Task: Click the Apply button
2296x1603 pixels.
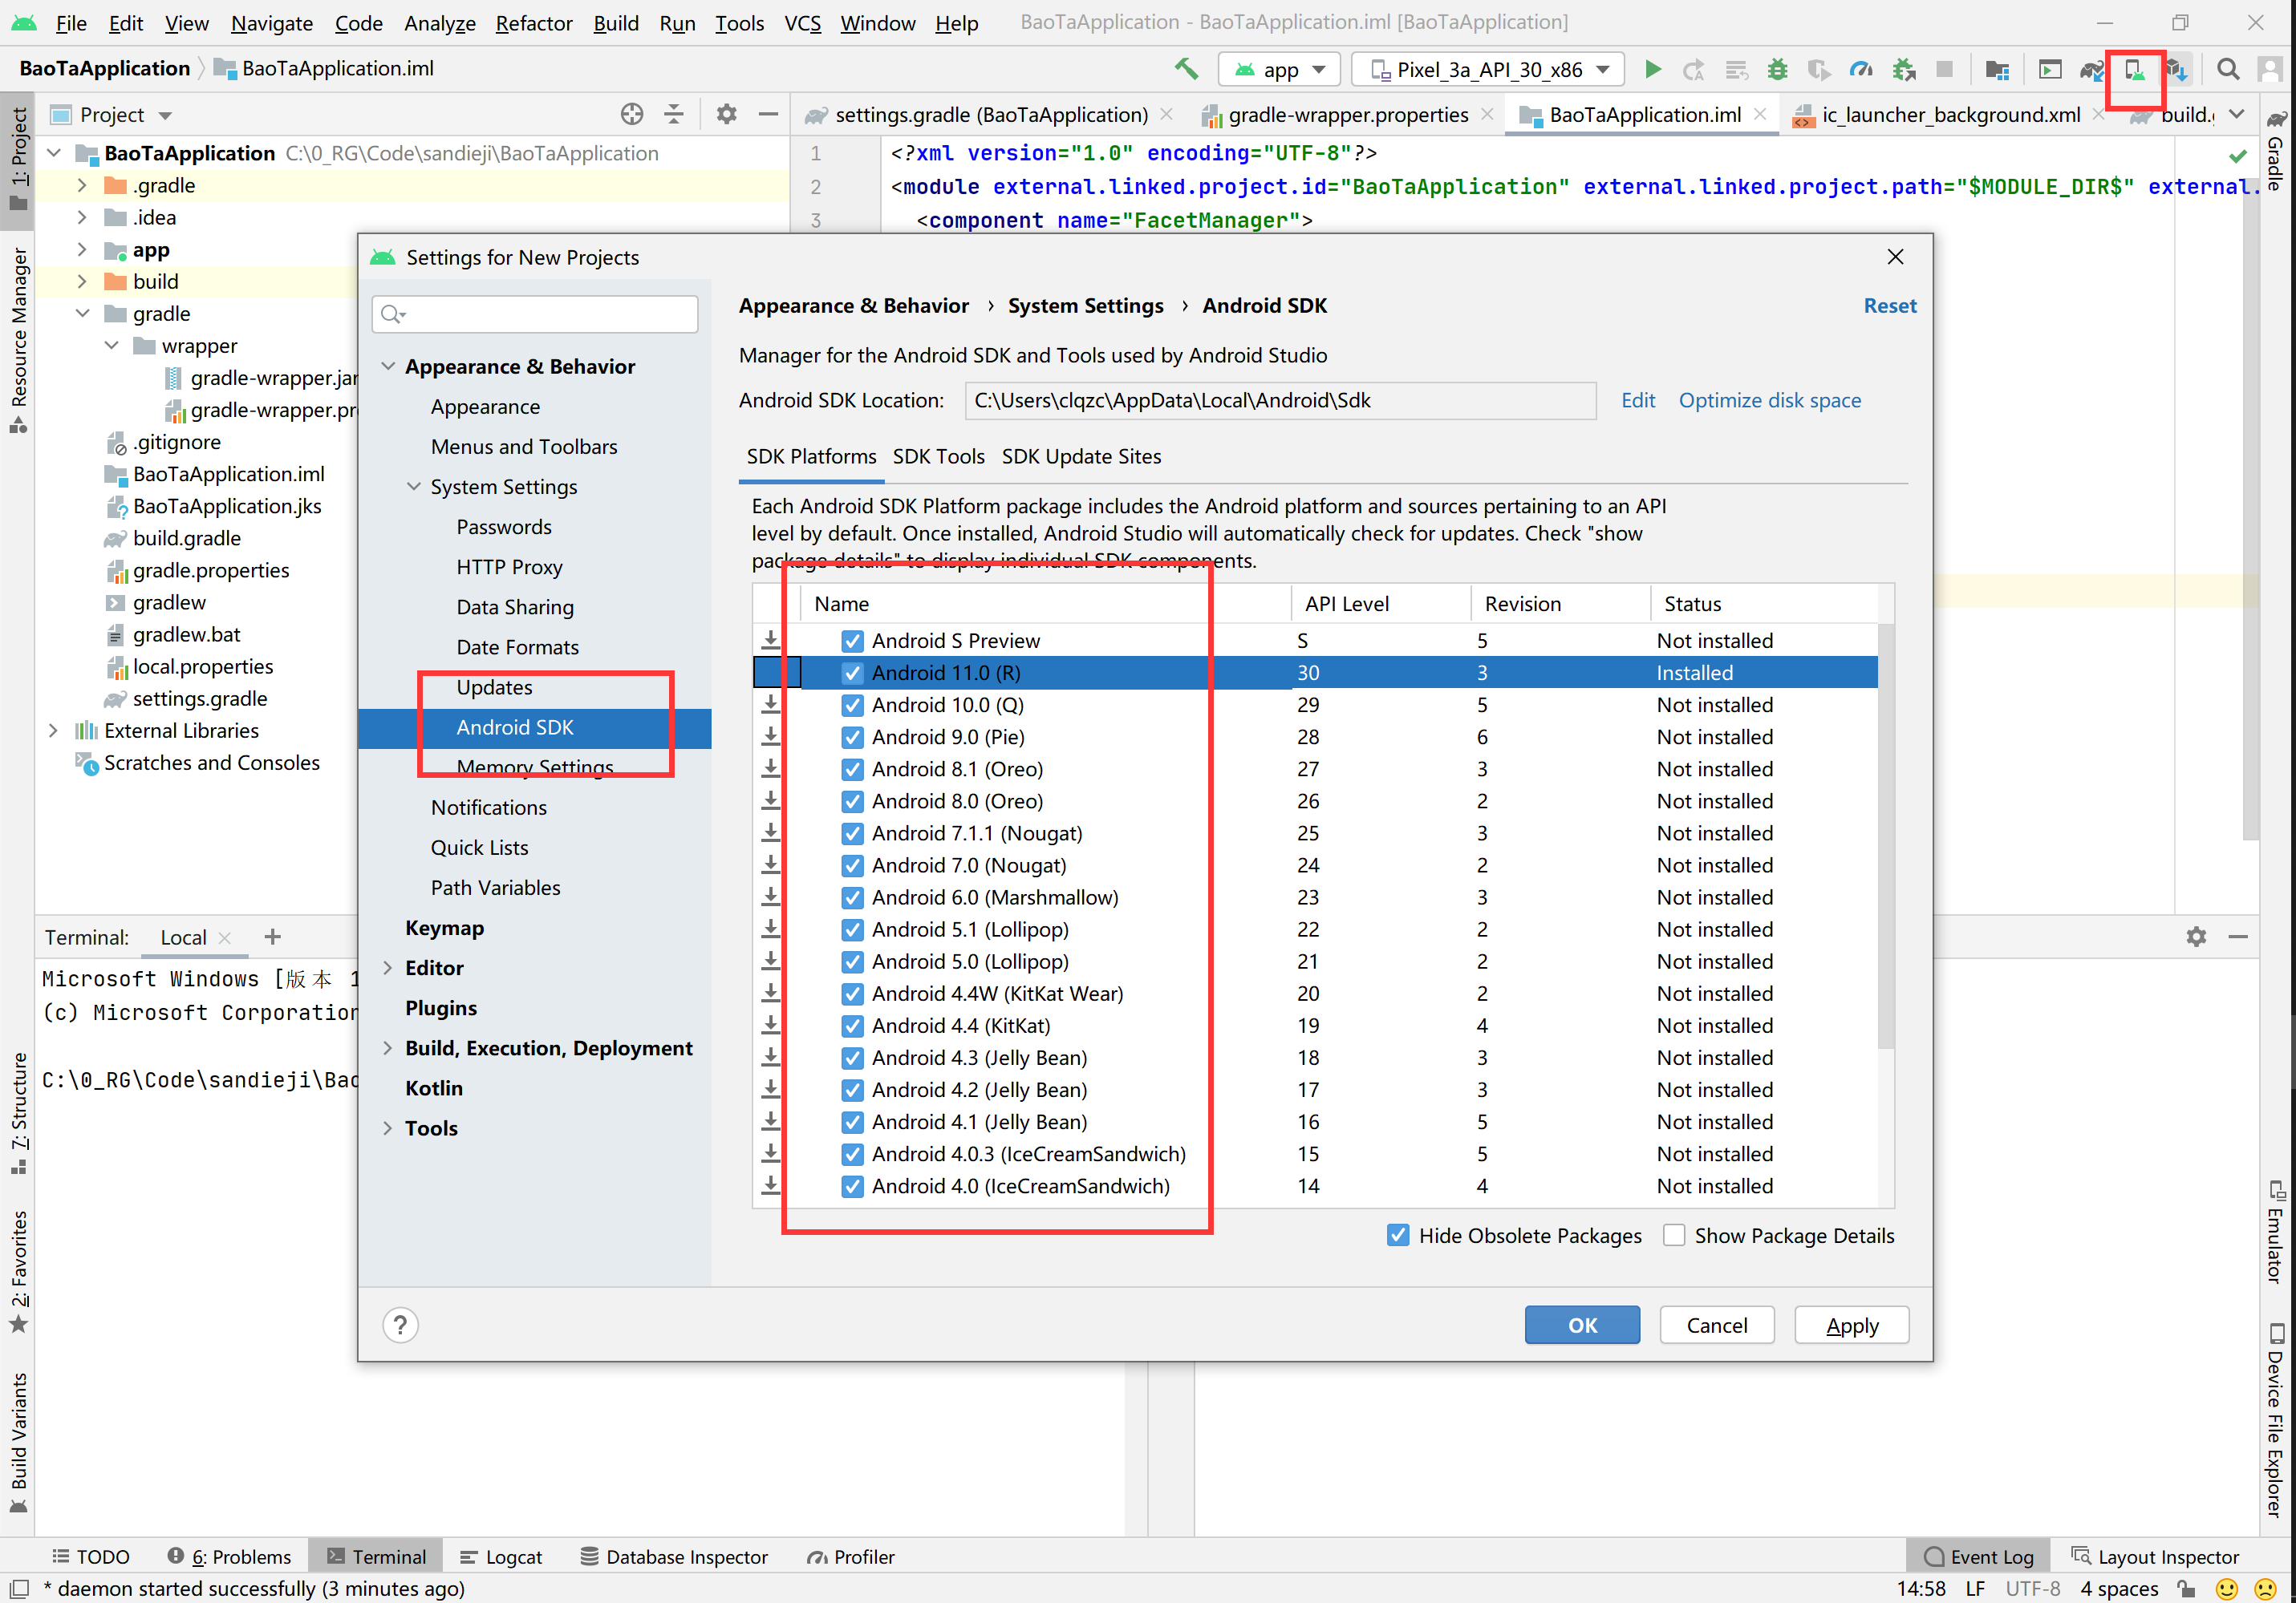Action: point(1852,1326)
